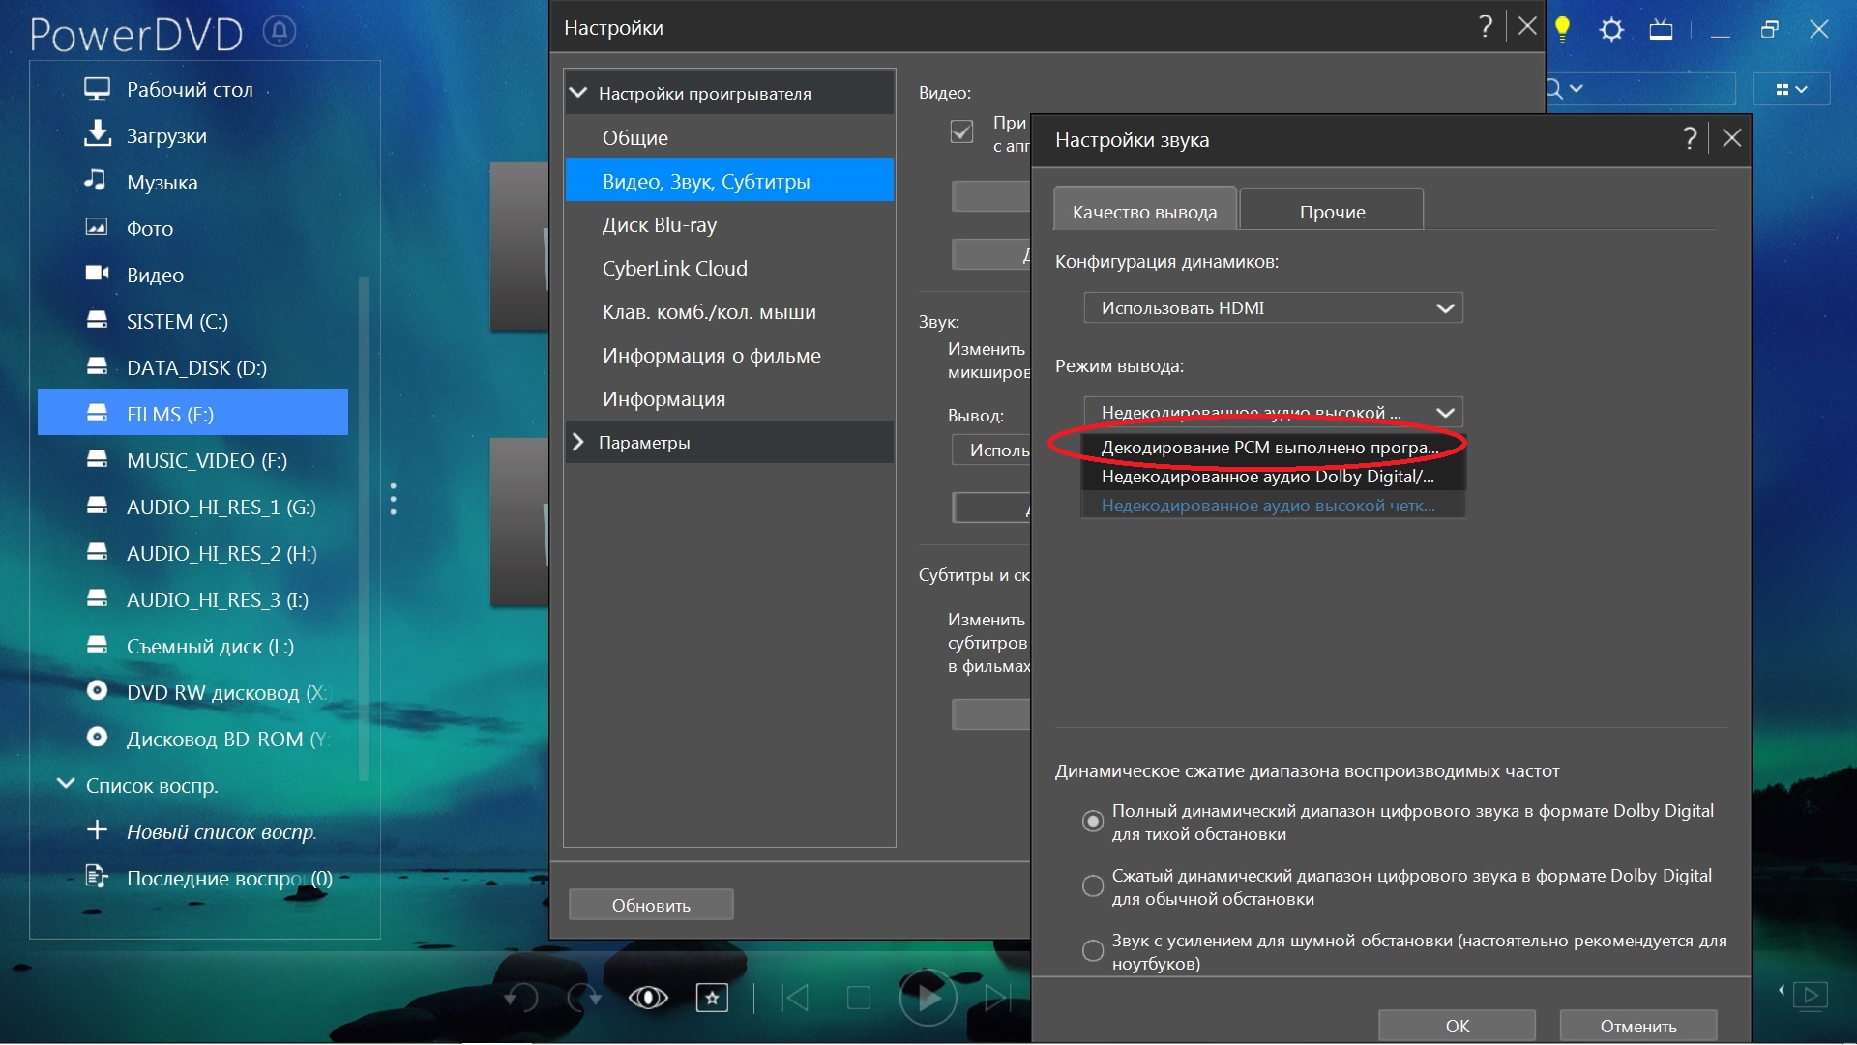Click the stop playback control
The image size is (1857, 1045).
(x=859, y=997)
